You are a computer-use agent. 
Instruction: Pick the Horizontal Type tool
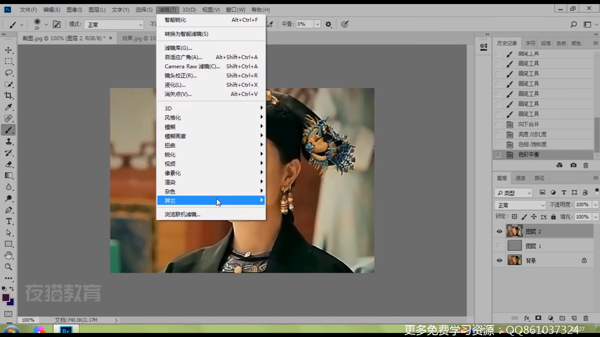tap(8, 221)
